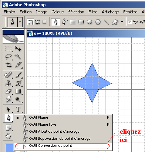Click the current tool preset Pen icon
Image resolution: width=145 pixels, height=152 pixels.
[13, 22]
